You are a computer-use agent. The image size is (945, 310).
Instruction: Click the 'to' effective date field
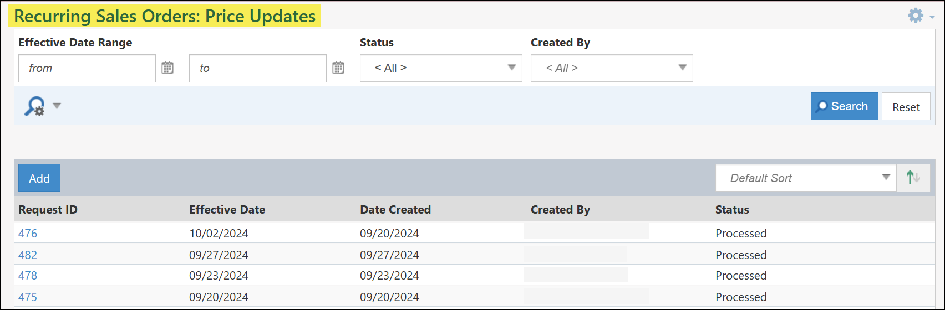(x=258, y=68)
